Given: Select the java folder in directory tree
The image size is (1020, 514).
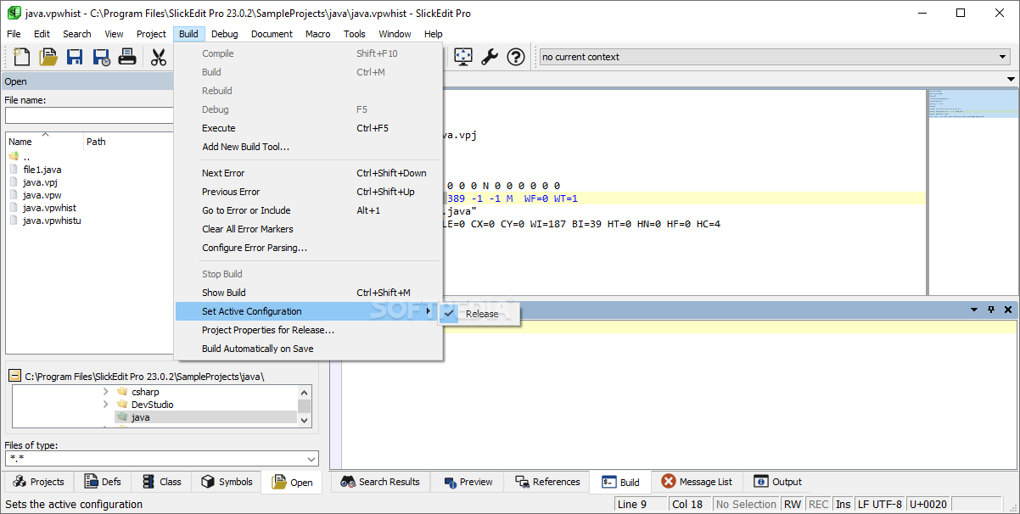Looking at the screenshot, I should pos(140,417).
